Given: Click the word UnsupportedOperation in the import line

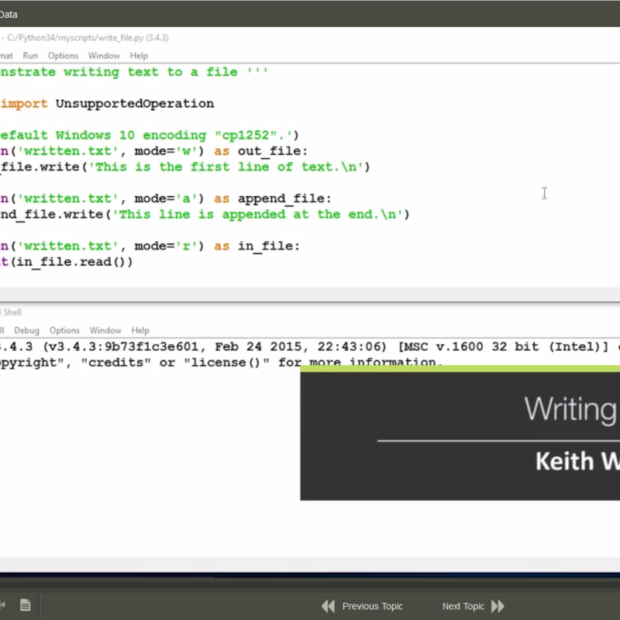Looking at the screenshot, I should click(x=135, y=104).
